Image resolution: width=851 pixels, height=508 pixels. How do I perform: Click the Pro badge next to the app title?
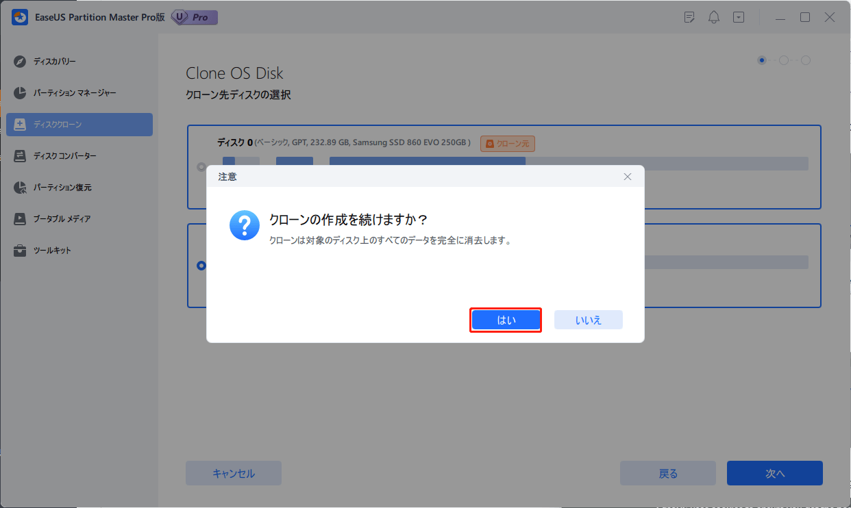click(194, 17)
